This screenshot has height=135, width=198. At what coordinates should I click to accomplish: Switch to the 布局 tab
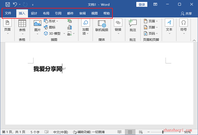click(x=46, y=13)
